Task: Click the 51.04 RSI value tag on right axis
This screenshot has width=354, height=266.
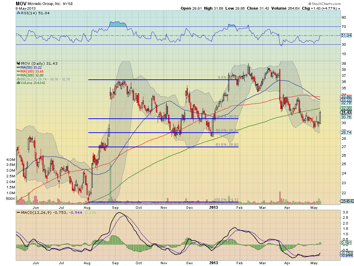Action: pos(346,35)
